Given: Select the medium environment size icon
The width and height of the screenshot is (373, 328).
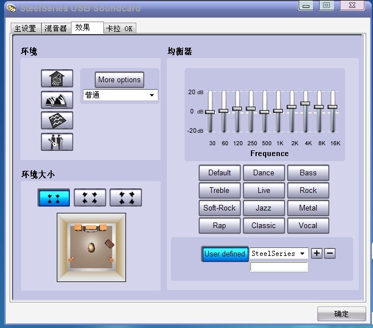Looking at the screenshot, I should [90, 197].
